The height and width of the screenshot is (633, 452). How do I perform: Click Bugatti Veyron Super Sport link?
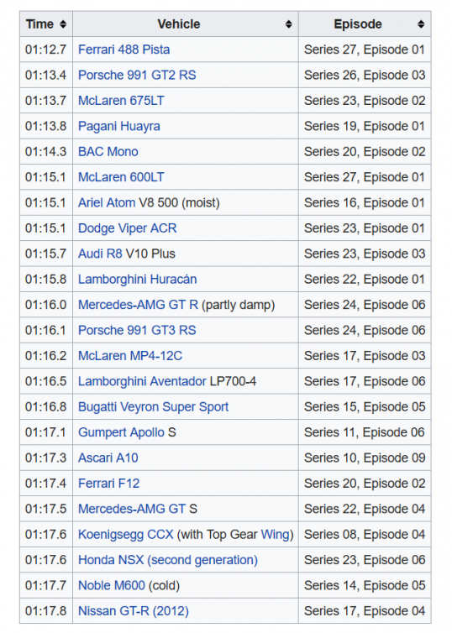pyautogui.click(x=154, y=407)
